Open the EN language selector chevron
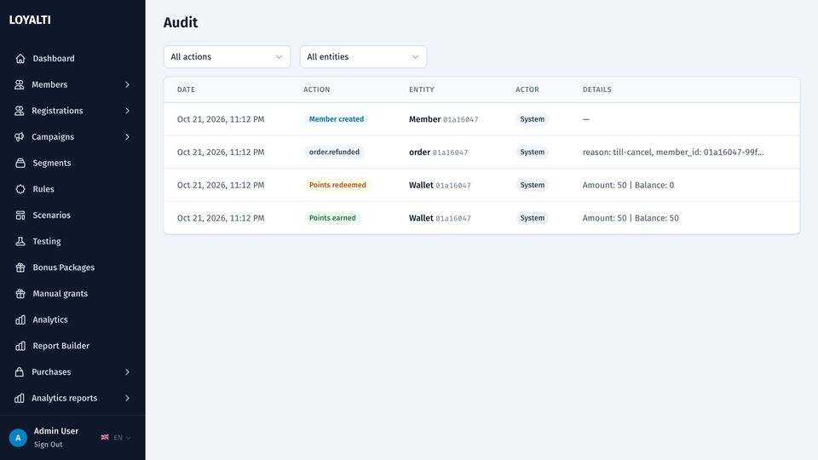 point(129,438)
